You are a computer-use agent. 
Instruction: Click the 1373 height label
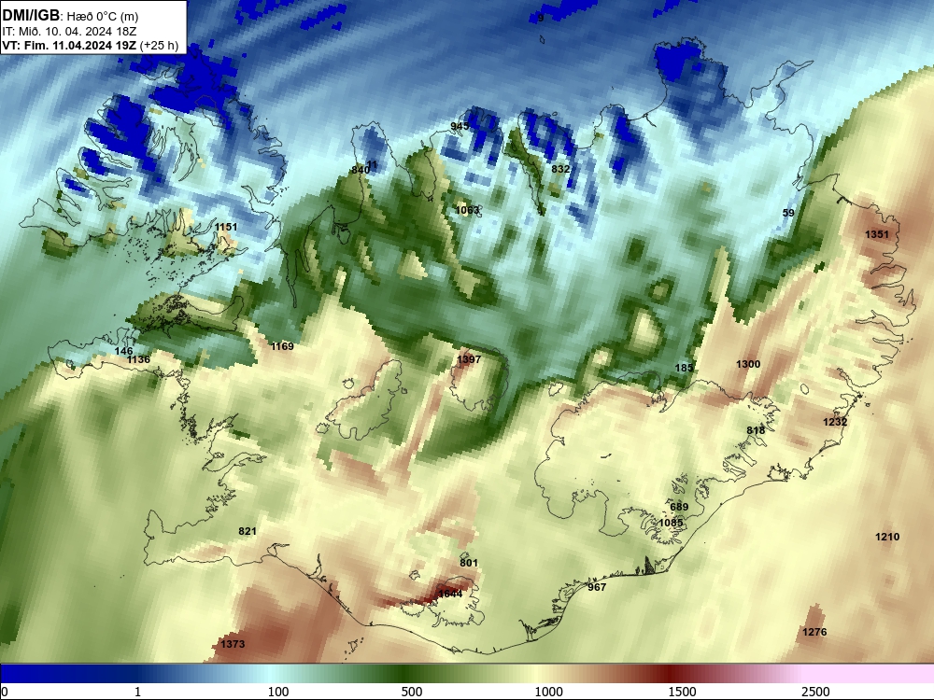[x=233, y=644]
